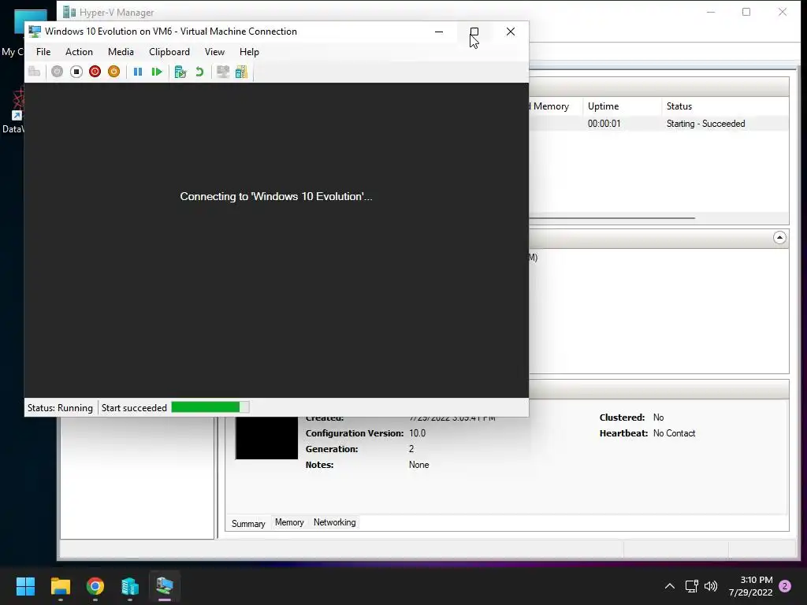807x605 pixels.
Task: Minimize the Virtual Machine Connection window
Action: 439,32
